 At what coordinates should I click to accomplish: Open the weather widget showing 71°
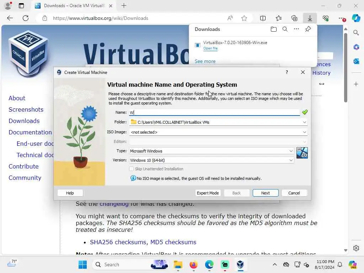[12, 263]
